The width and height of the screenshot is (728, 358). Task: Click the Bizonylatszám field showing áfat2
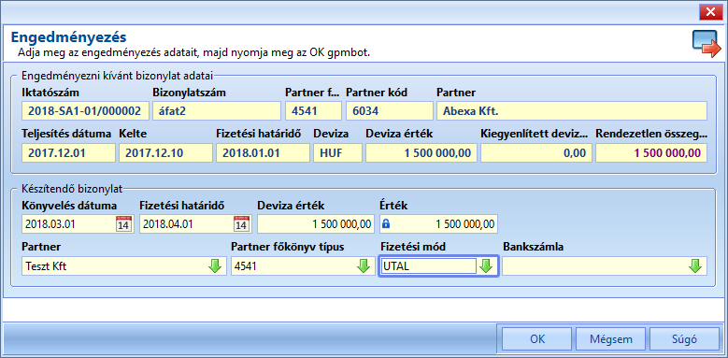click(x=217, y=111)
